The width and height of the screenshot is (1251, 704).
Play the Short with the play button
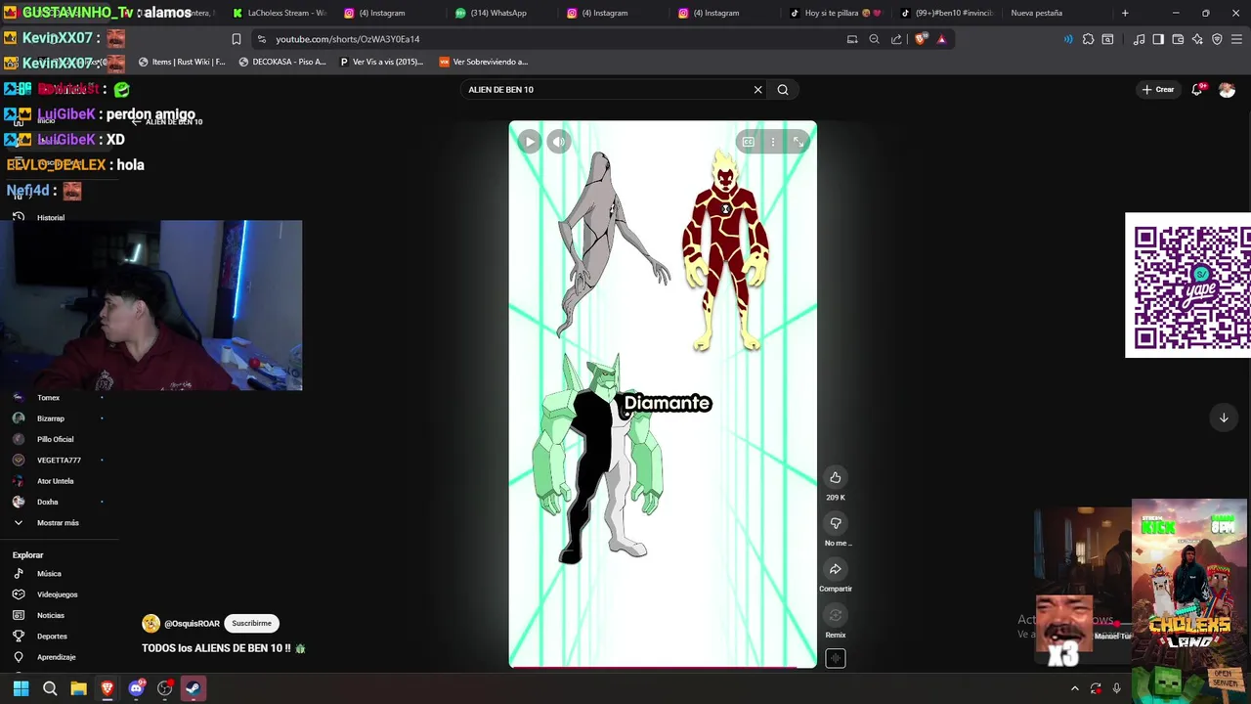[529, 142]
